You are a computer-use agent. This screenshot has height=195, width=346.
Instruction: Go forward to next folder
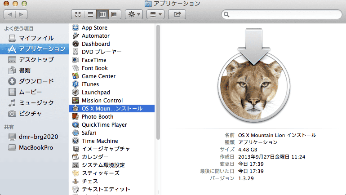click(x=22, y=14)
